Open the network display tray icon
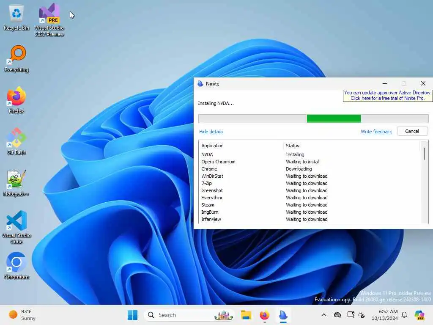 click(x=351, y=315)
